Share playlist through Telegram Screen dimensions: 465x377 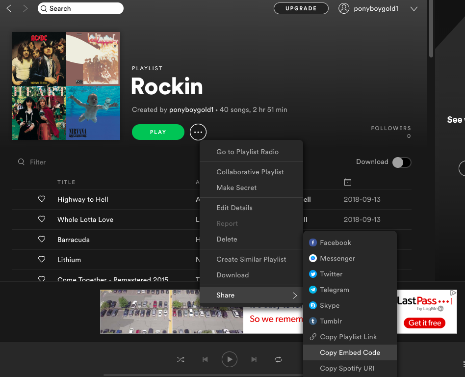(x=350, y=290)
